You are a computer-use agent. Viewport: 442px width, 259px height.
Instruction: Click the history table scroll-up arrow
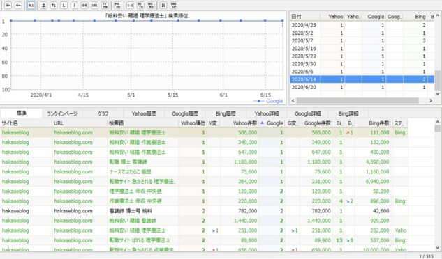coord(438,15)
